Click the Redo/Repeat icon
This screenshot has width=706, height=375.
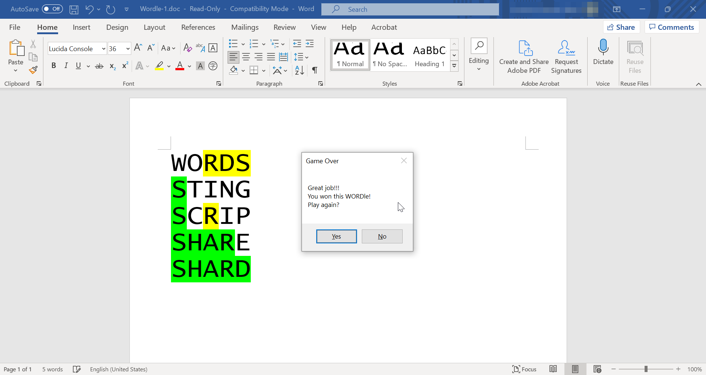click(x=111, y=9)
